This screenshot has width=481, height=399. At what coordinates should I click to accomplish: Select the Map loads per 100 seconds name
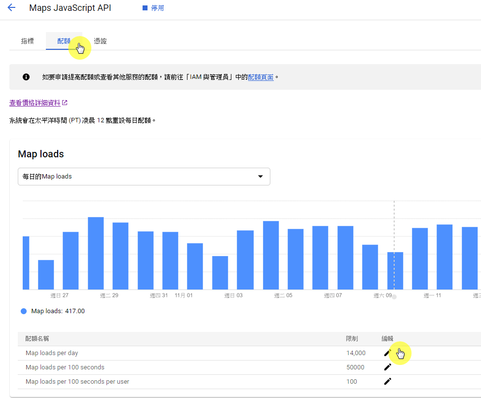[65, 367]
